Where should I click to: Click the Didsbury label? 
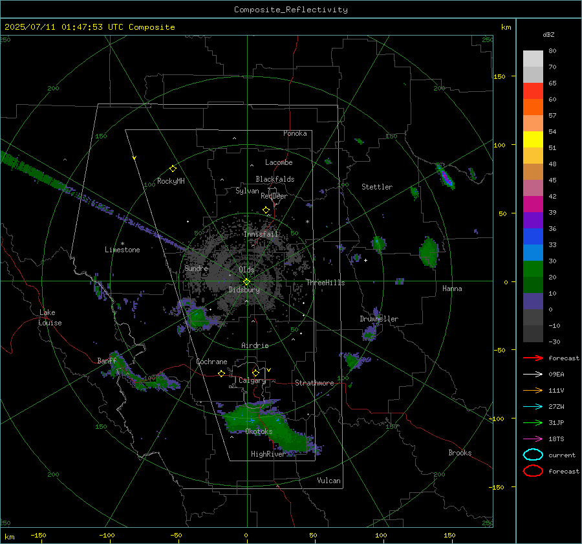244,290
